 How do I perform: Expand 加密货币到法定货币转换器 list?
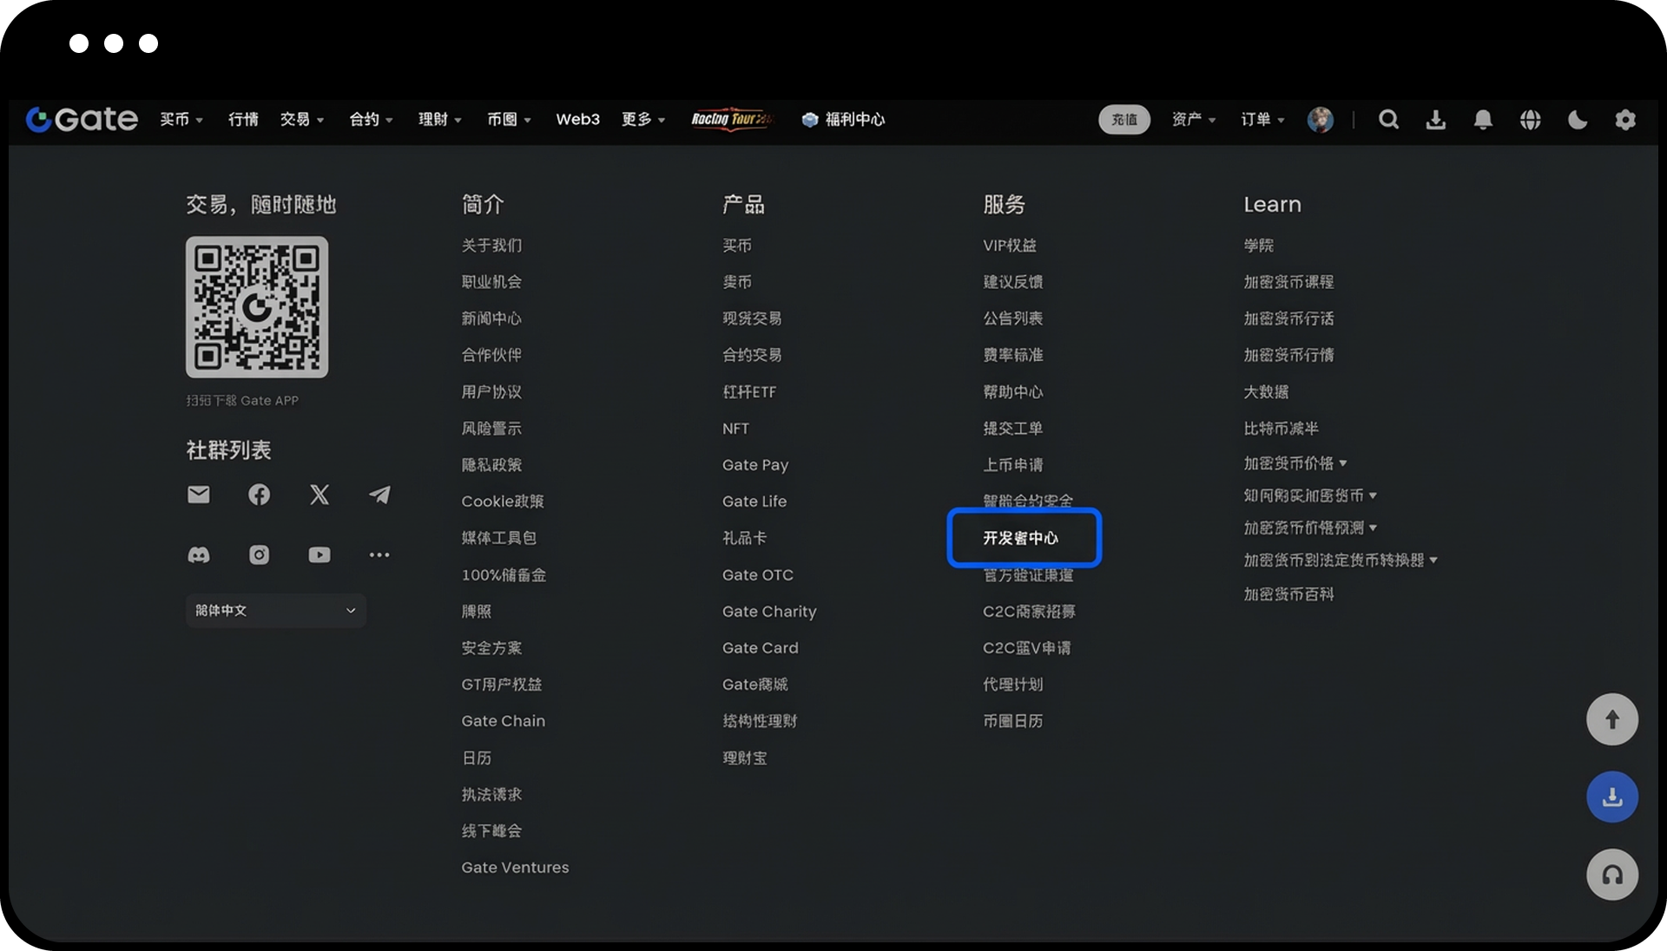tap(1341, 561)
